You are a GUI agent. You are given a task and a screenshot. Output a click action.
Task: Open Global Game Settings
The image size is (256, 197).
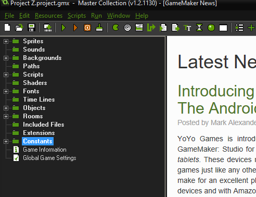[49, 158]
